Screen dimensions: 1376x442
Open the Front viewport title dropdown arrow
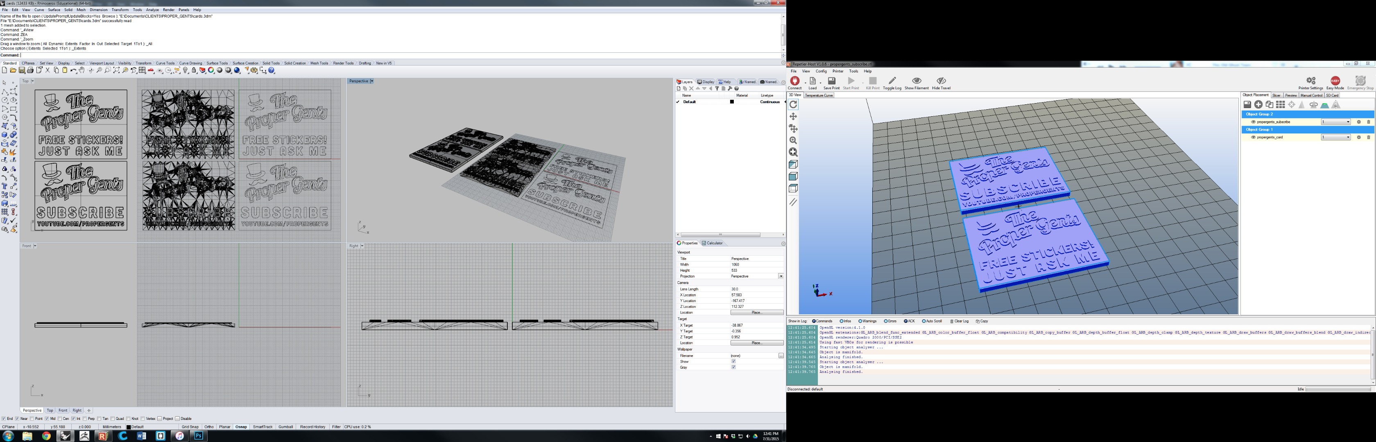(x=35, y=246)
